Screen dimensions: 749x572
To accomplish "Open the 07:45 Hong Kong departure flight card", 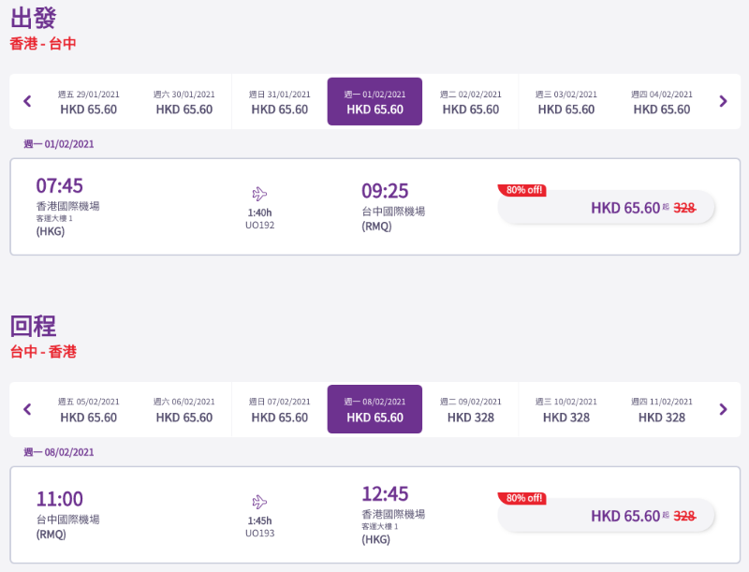I will [x=375, y=207].
